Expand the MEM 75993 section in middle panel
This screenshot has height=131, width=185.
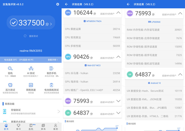click(118, 101)
